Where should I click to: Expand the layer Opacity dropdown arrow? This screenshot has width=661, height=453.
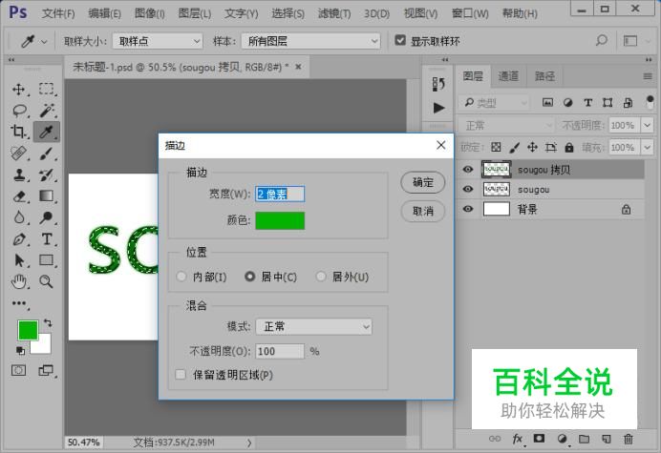tap(647, 125)
